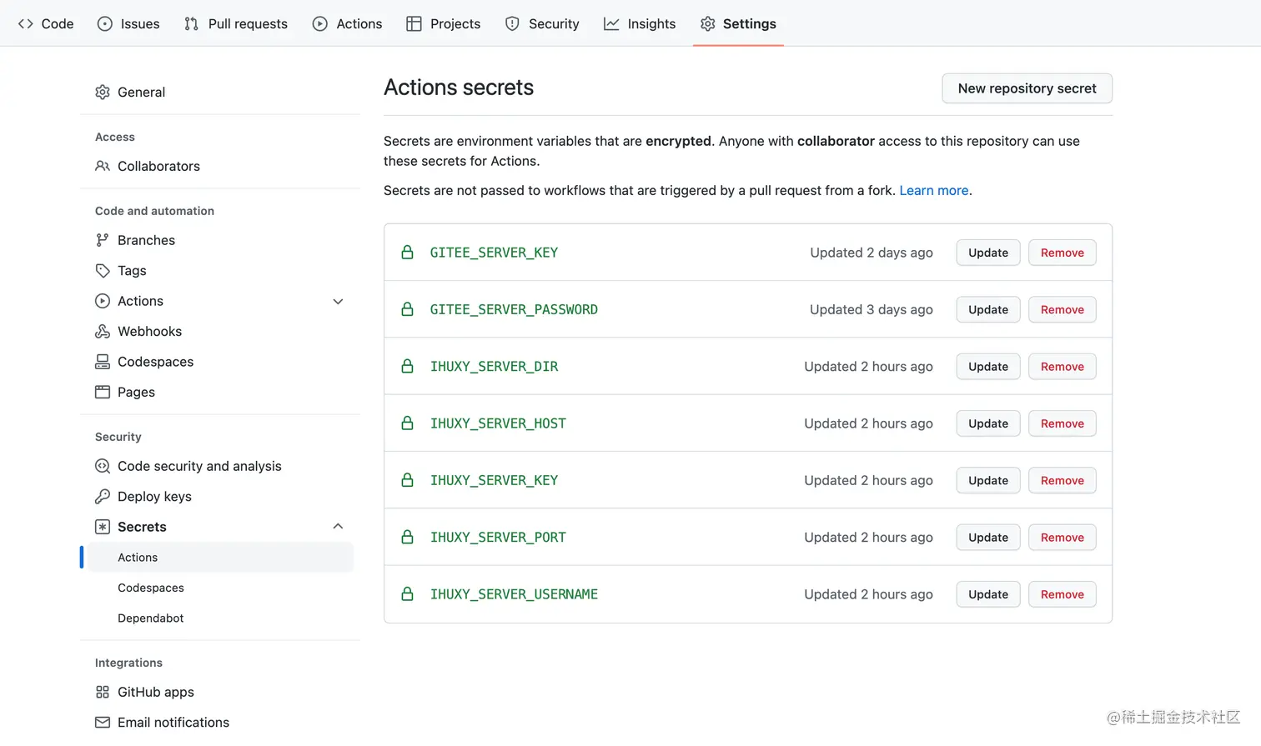1261x746 pixels.
Task: Open Code security and analysis settings
Action: pos(199,466)
